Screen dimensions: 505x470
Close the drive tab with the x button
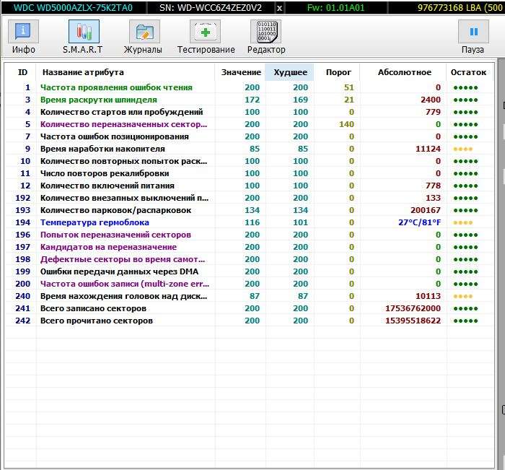[x=280, y=8]
